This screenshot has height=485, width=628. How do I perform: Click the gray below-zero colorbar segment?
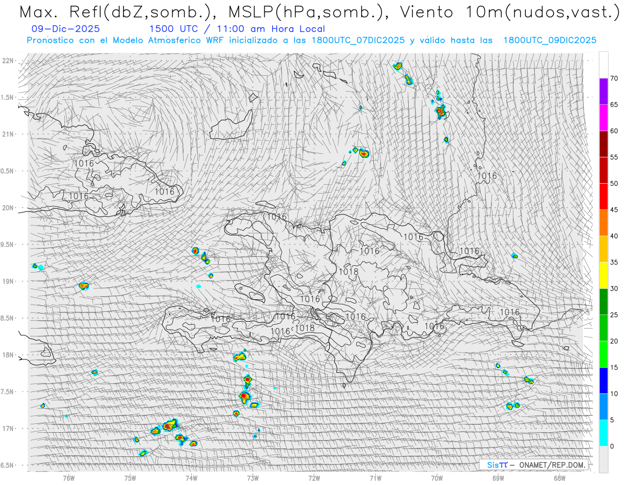click(x=603, y=459)
